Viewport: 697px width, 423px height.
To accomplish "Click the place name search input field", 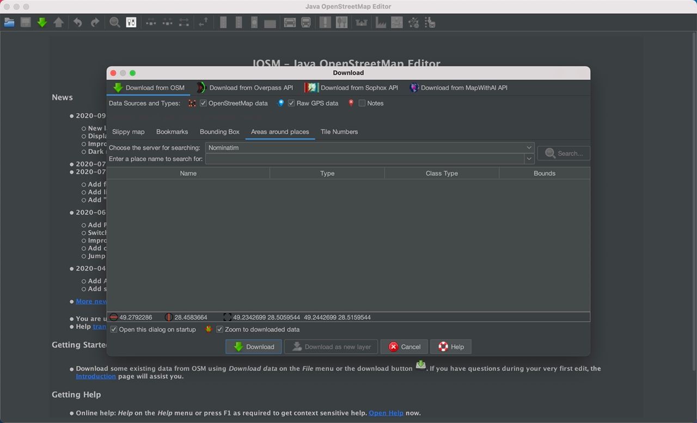I will coord(364,159).
